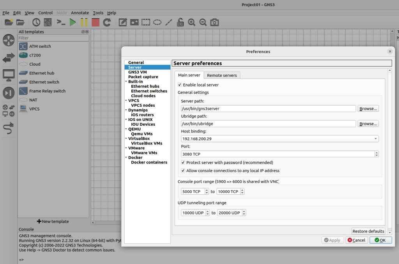Select the Add a link cable icon

tap(9, 128)
